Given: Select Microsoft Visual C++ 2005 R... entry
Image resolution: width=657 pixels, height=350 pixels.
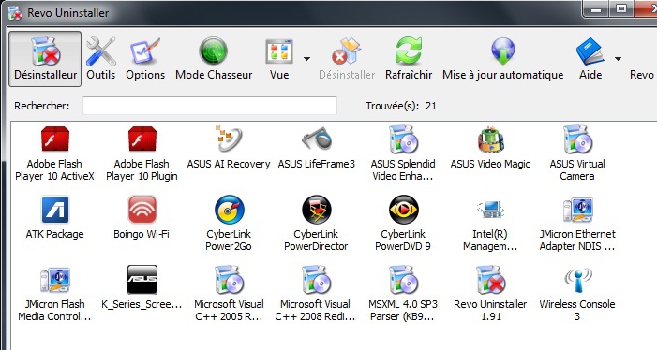Looking at the screenshot, I should [229, 294].
